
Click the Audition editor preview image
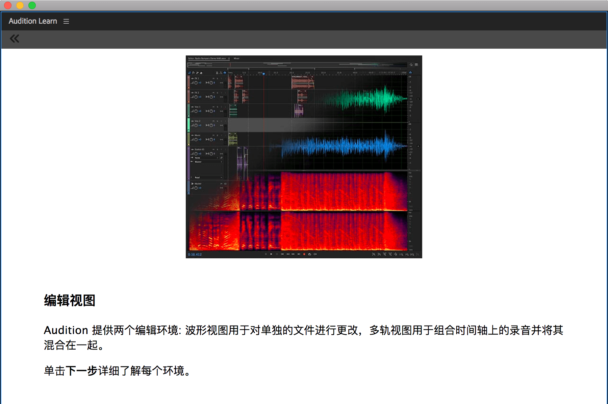(304, 157)
